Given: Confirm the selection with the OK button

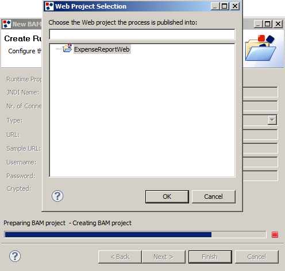Looking at the screenshot, I should pyautogui.click(x=167, y=197).
